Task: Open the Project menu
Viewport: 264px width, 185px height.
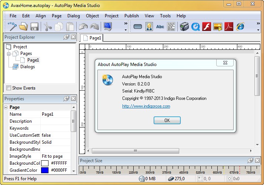Action: click(111, 16)
